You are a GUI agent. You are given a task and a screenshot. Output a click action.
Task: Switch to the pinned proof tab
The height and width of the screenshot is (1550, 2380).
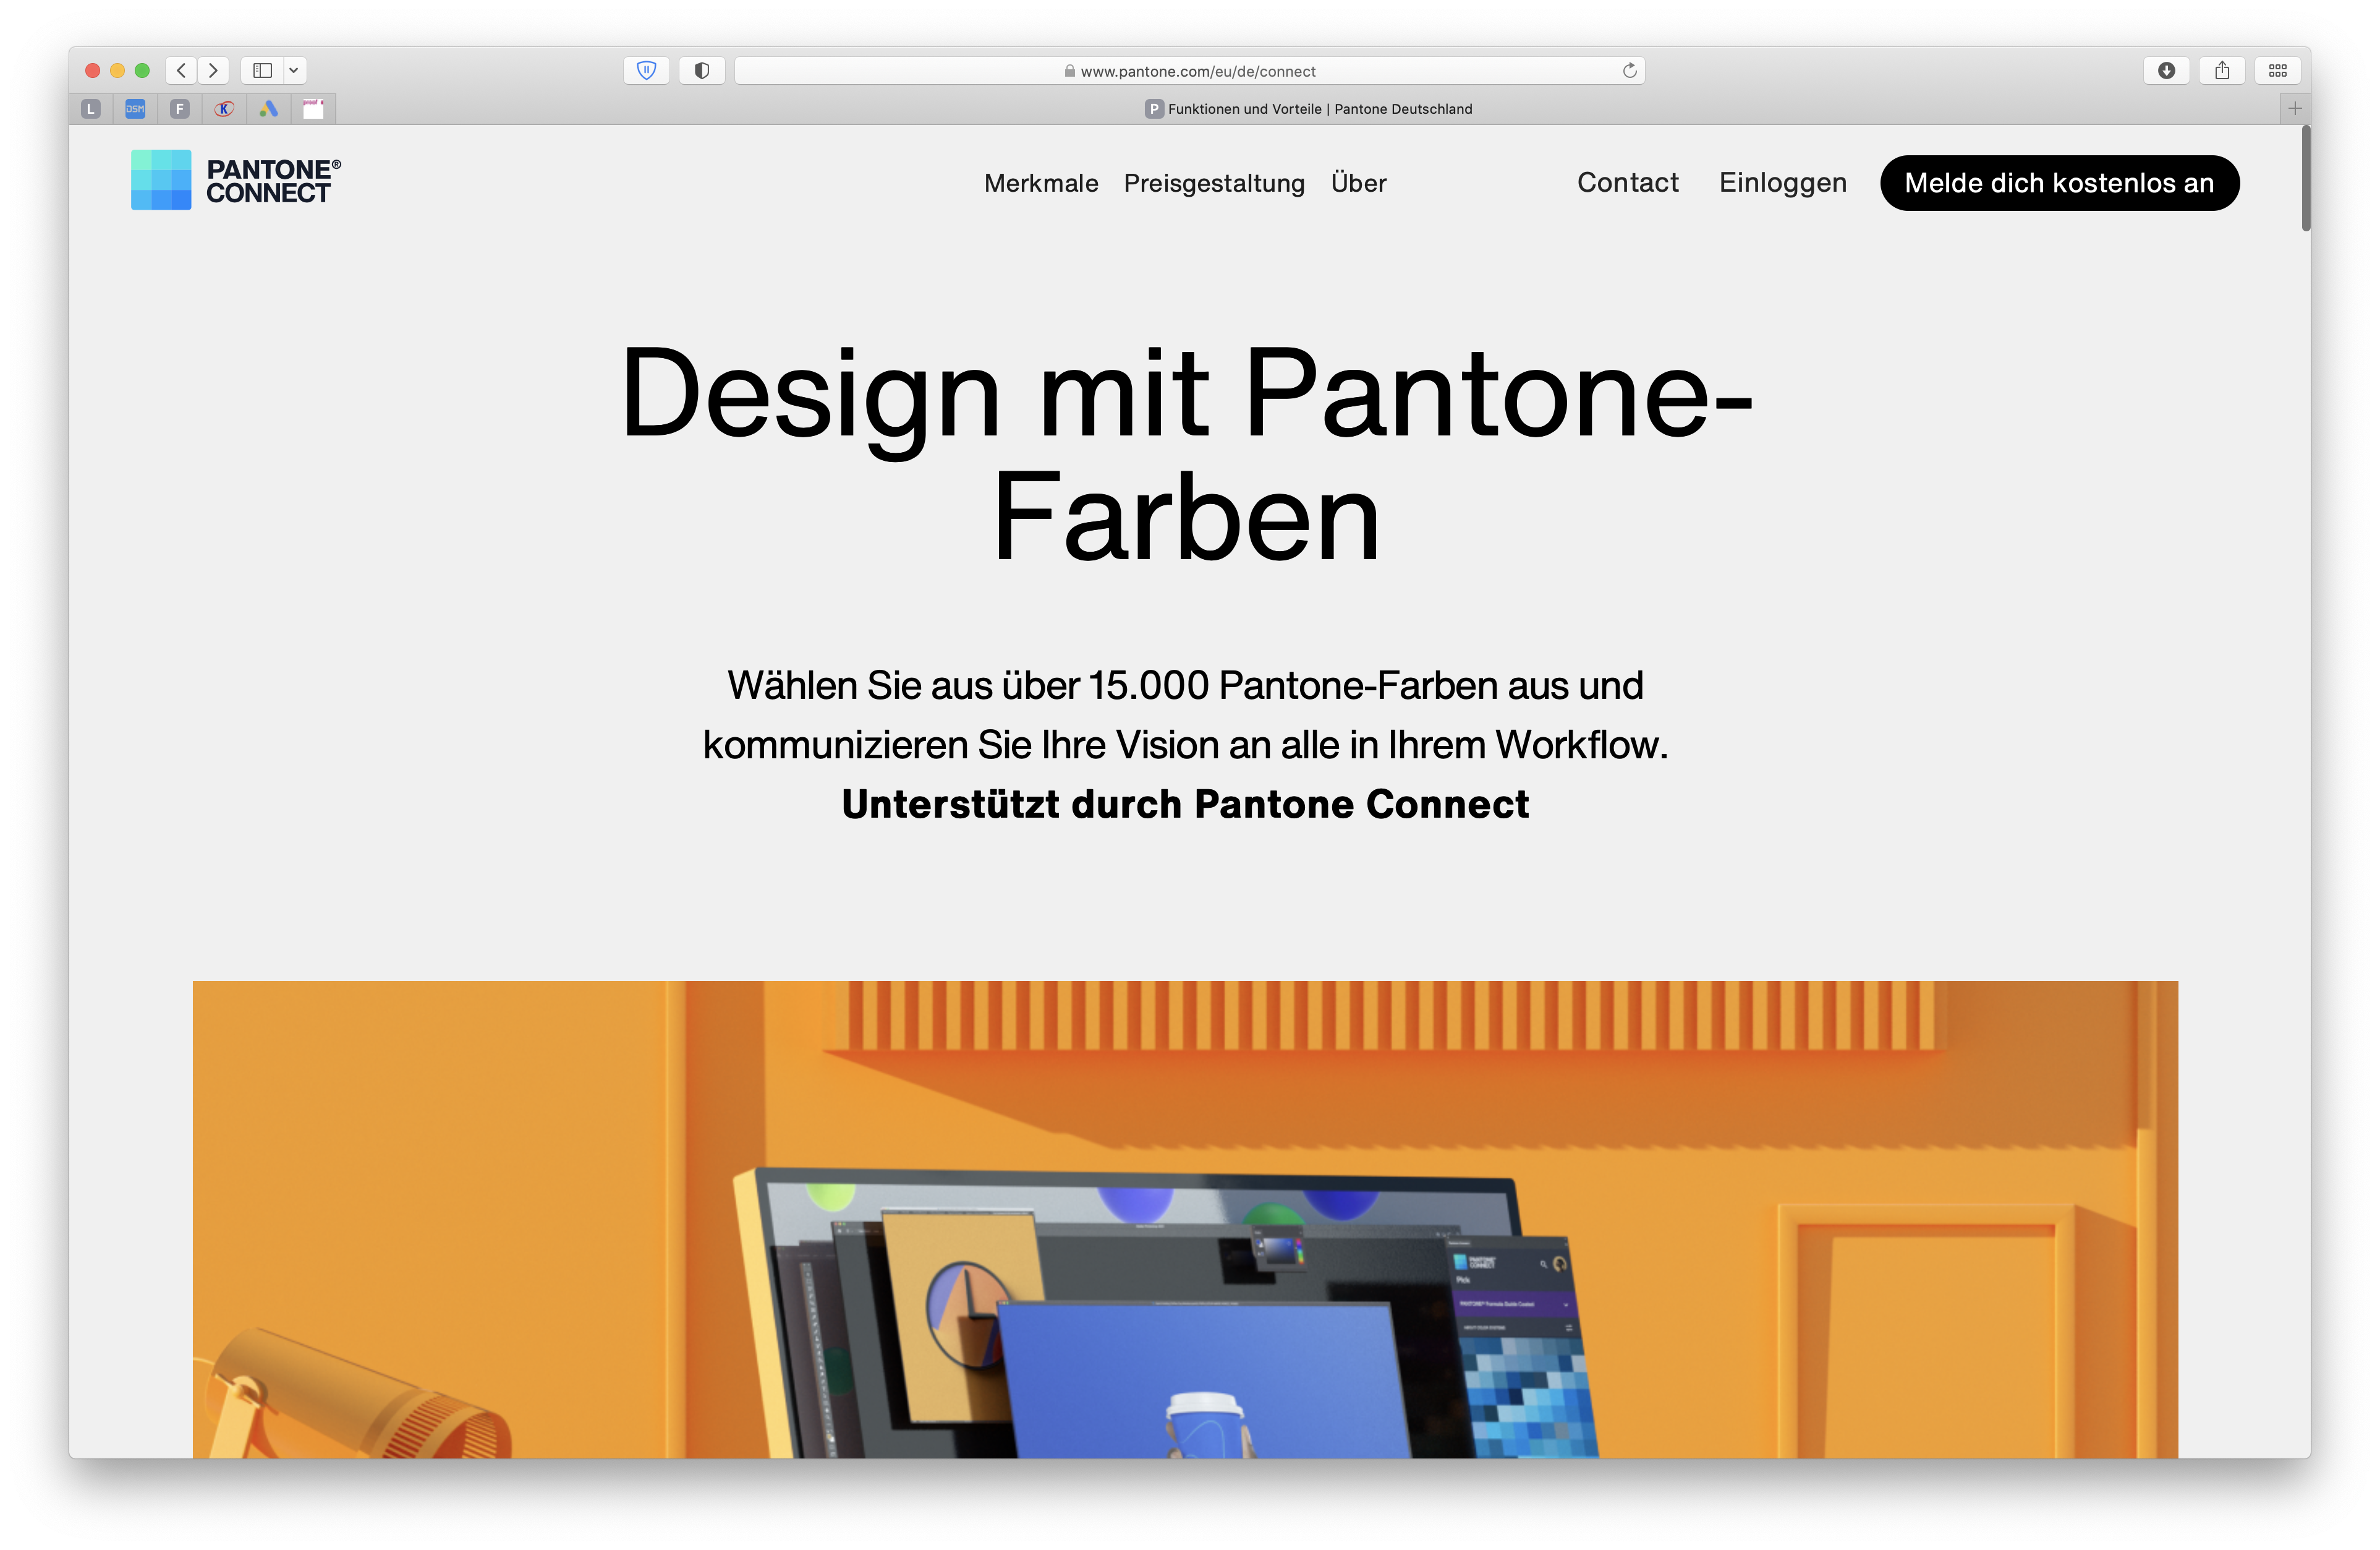coord(313,109)
